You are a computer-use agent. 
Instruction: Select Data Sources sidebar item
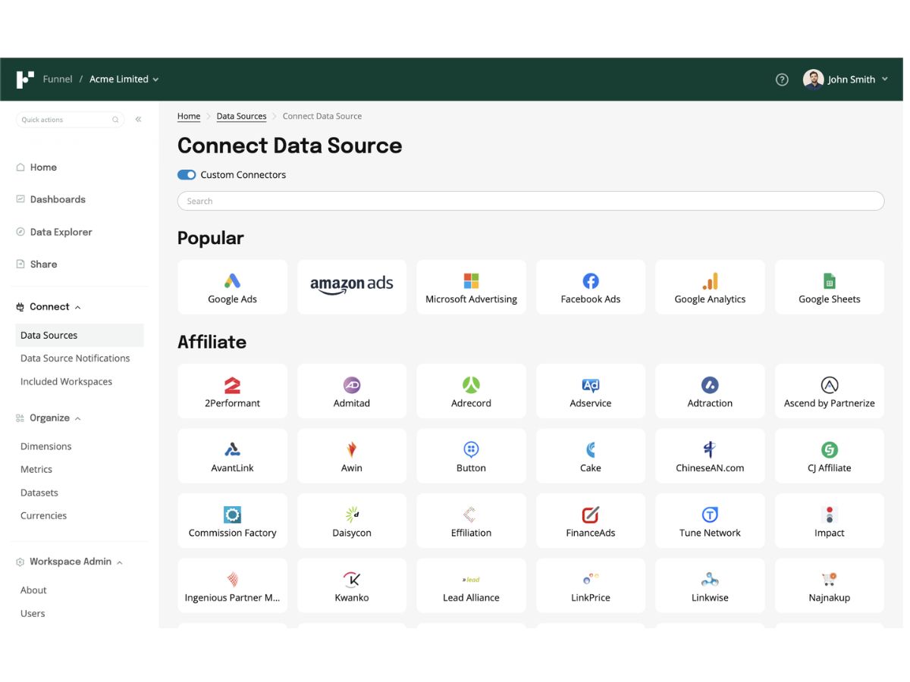(80, 336)
